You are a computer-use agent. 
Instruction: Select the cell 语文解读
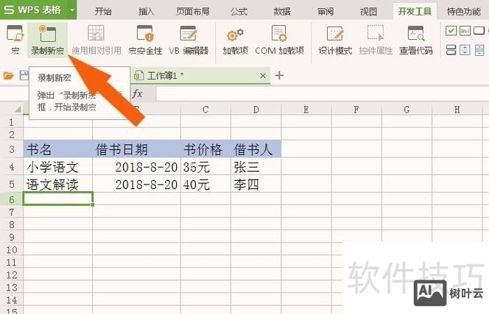pos(57,184)
